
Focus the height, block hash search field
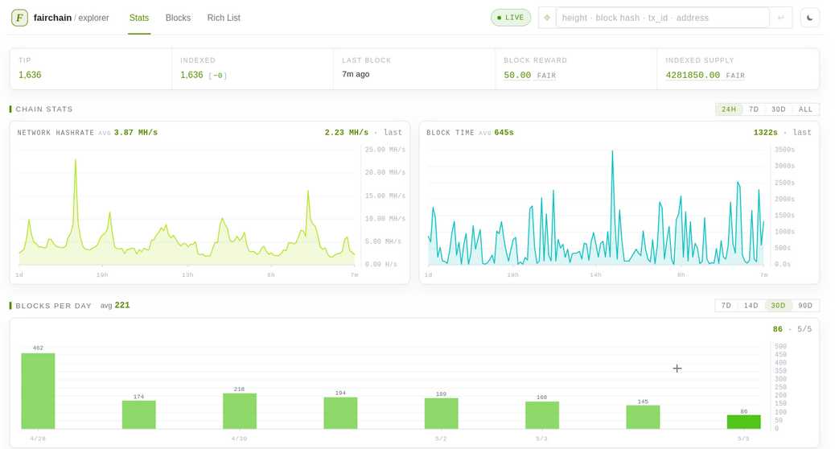[663, 18]
